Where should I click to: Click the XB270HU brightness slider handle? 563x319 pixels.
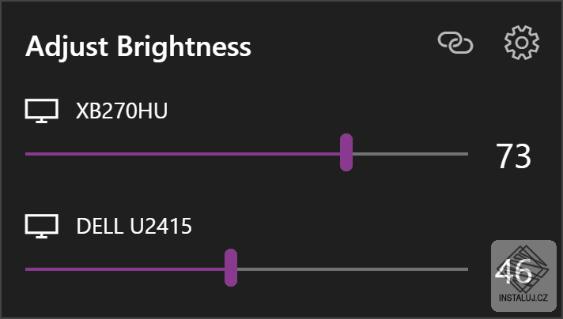(x=346, y=152)
